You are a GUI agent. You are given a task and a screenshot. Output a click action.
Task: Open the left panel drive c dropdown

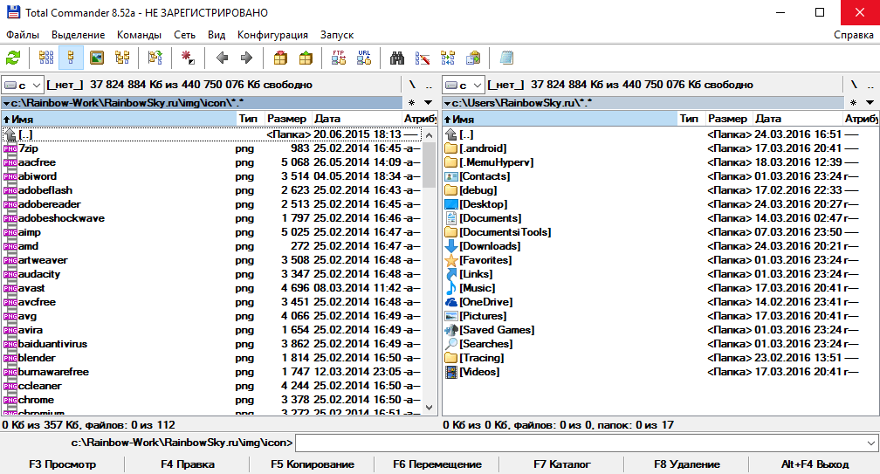coord(23,86)
